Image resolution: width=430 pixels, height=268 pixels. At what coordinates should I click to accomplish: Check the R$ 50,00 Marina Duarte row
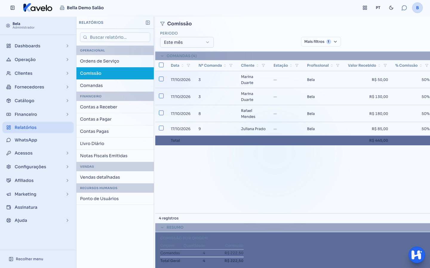[161, 79]
